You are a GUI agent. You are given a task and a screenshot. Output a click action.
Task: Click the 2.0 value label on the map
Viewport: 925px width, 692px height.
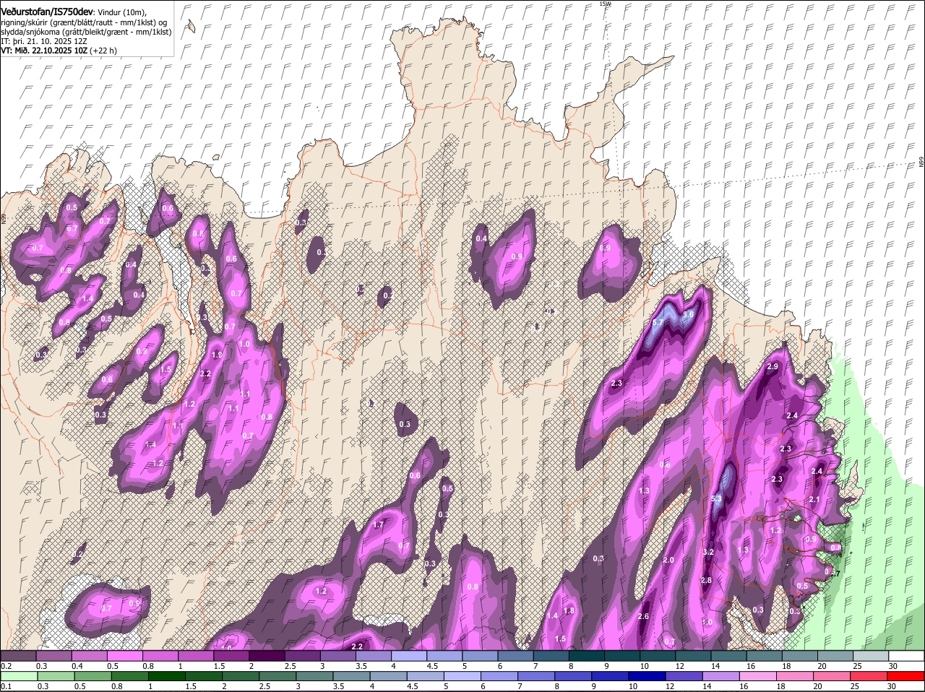click(x=668, y=561)
